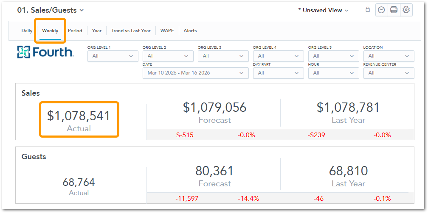Expand the Unsaved View dropdown
The height and width of the screenshot is (213, 428).
coord(323,10)
